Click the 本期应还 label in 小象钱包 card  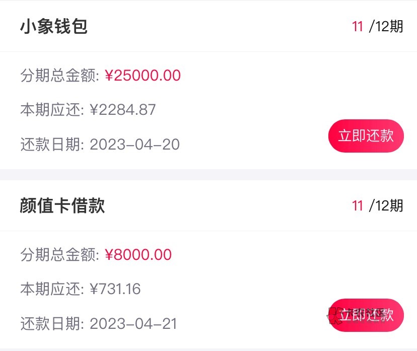coord(52,110)
